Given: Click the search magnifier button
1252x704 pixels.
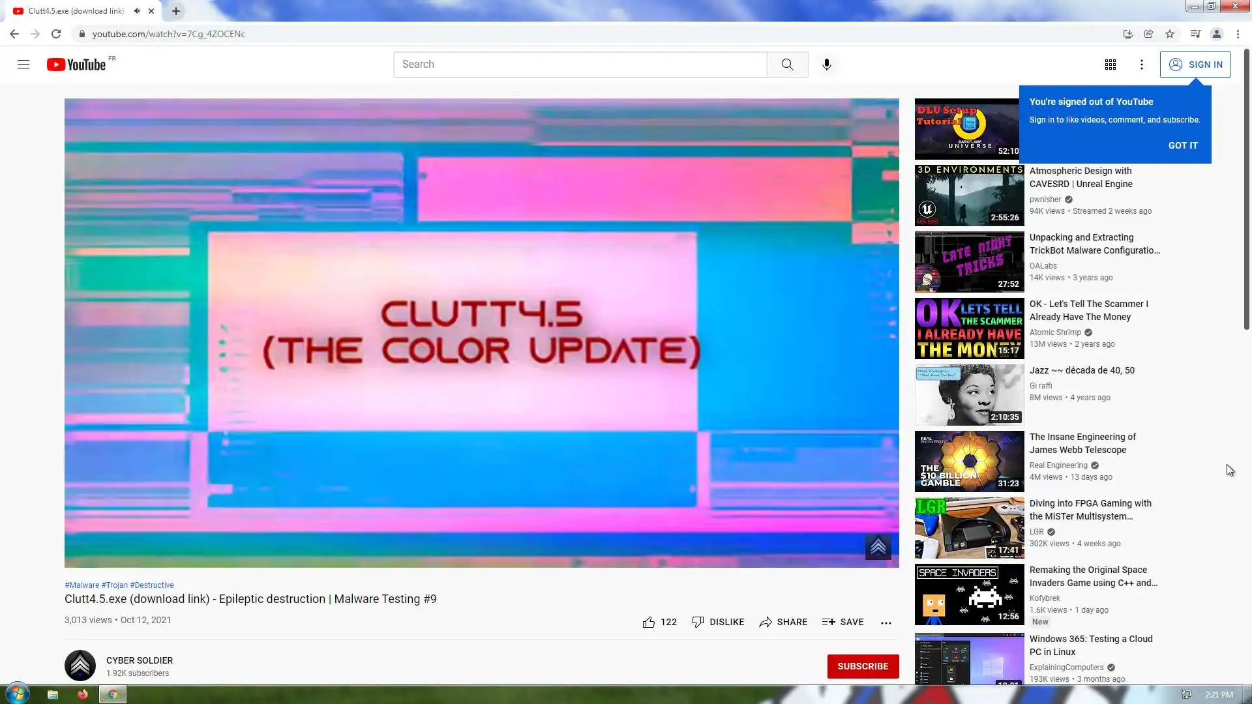Looking at the screenshot, I should [x=787, y=65].
